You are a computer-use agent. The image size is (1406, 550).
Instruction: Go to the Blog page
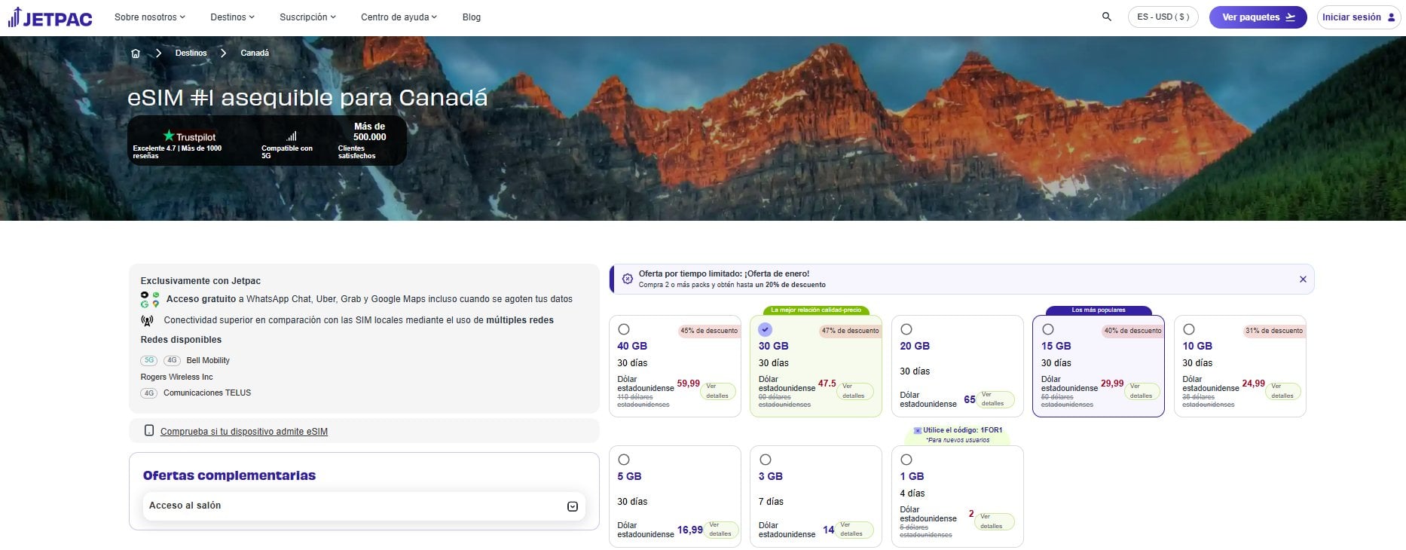[471, 17]
